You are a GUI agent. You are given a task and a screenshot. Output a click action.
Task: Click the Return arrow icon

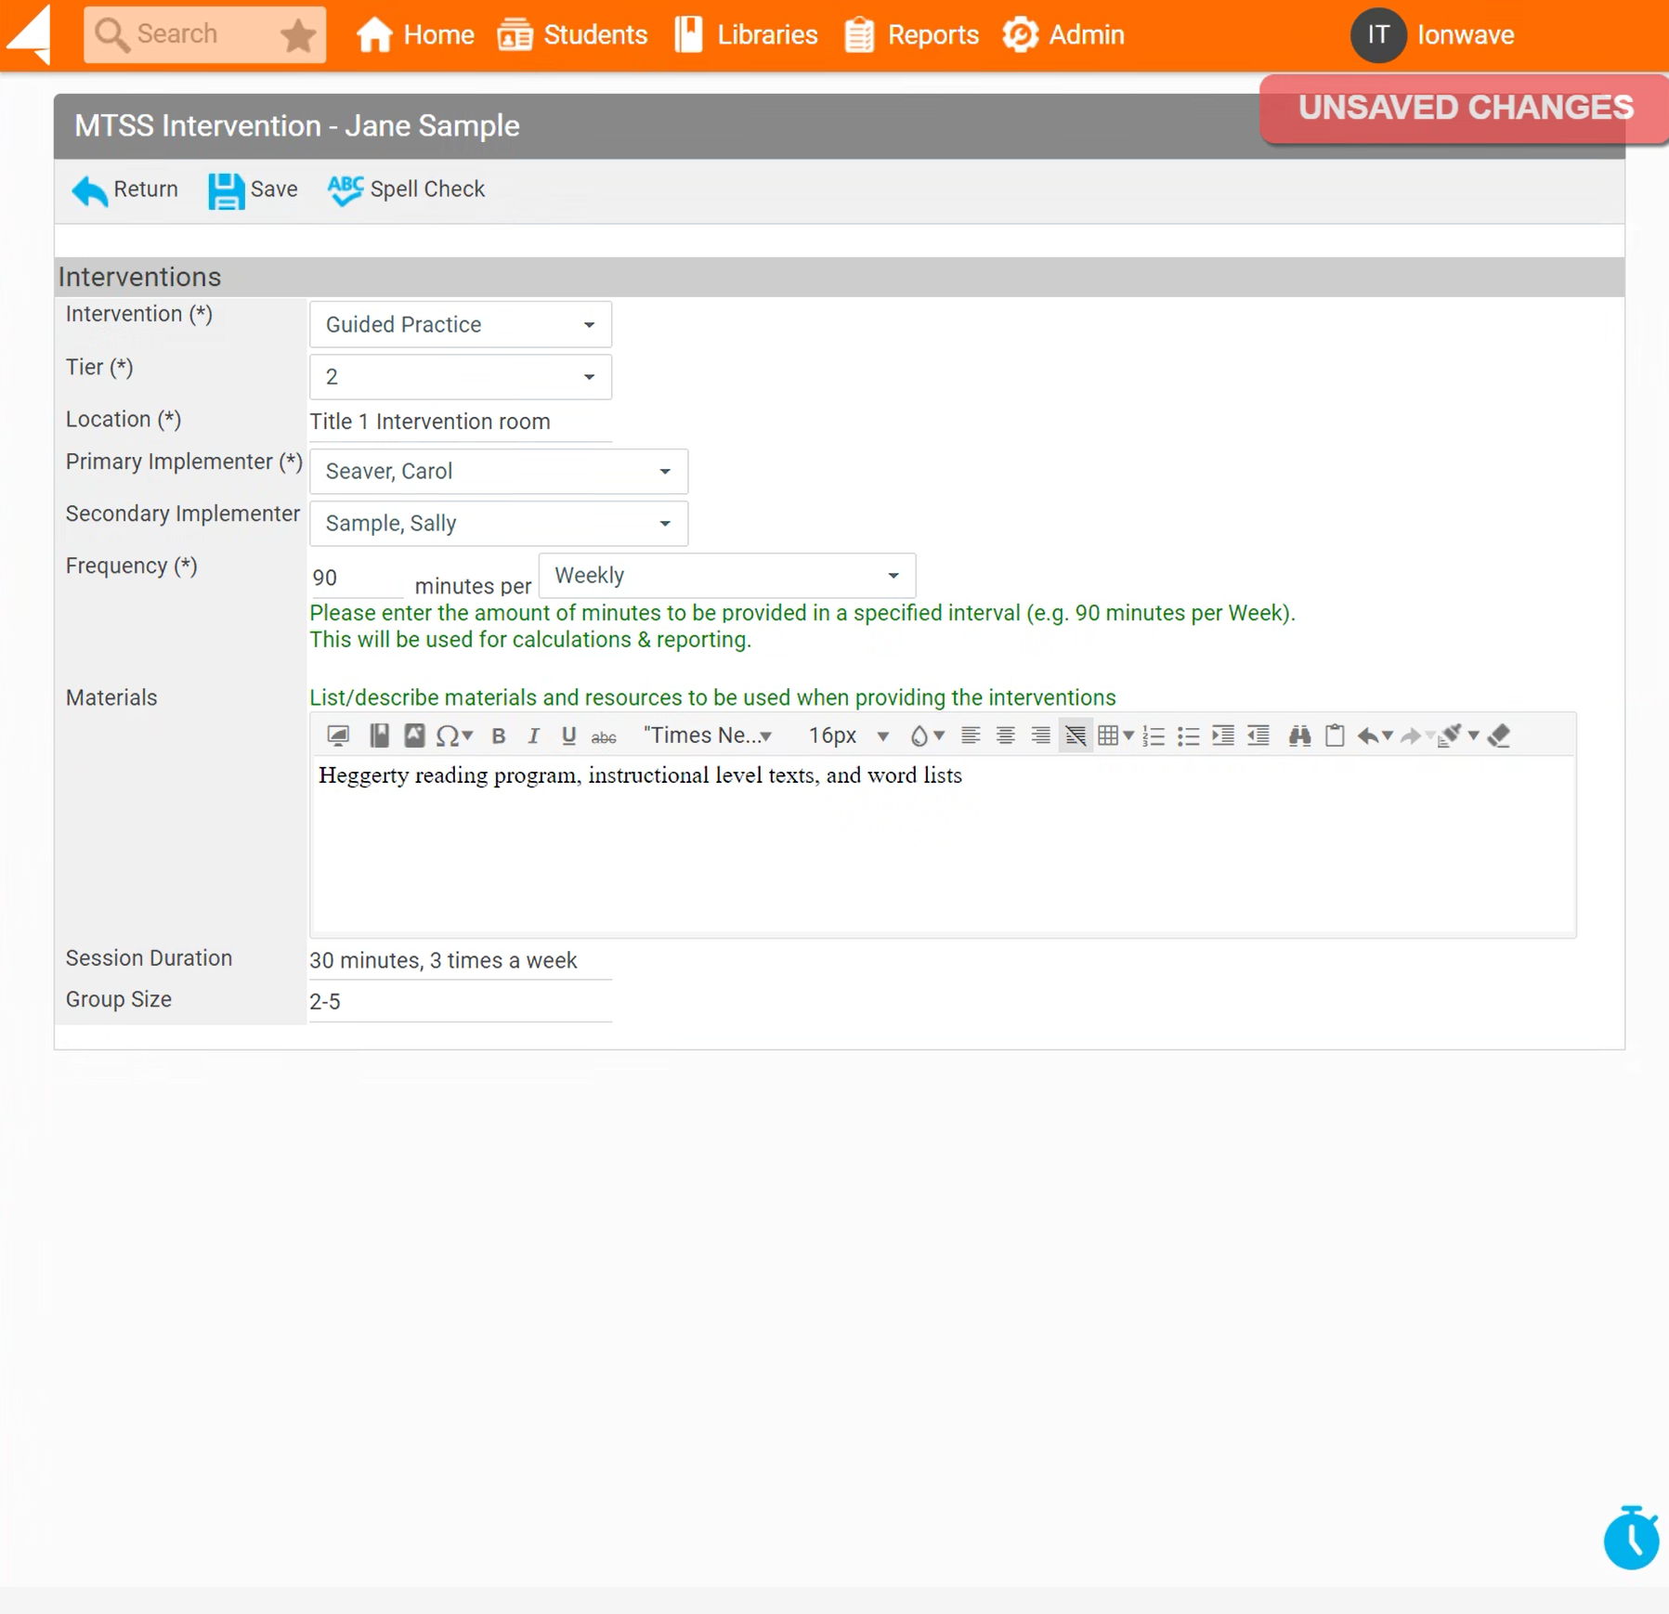90,190
